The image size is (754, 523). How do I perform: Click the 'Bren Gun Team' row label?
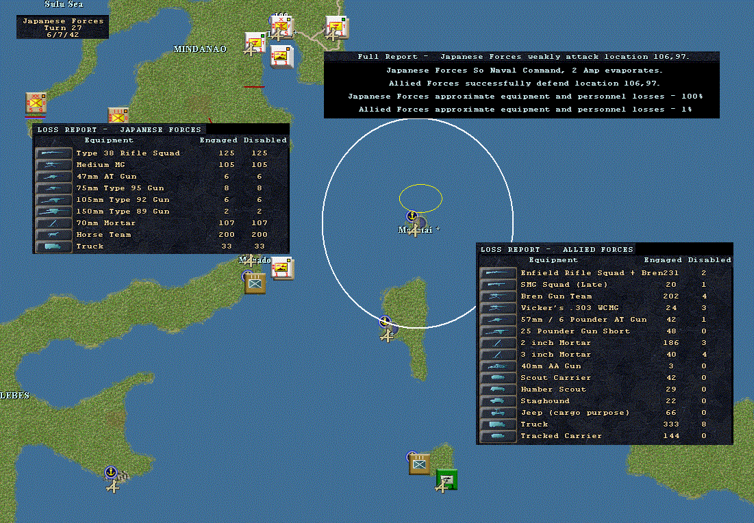(556, 296)
